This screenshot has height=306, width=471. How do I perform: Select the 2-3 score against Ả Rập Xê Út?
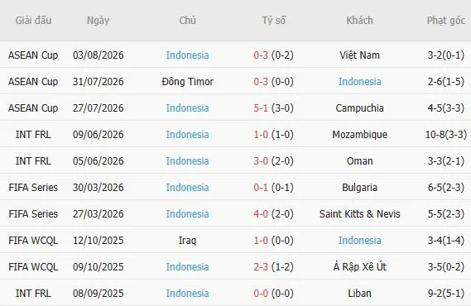point(261,266)
